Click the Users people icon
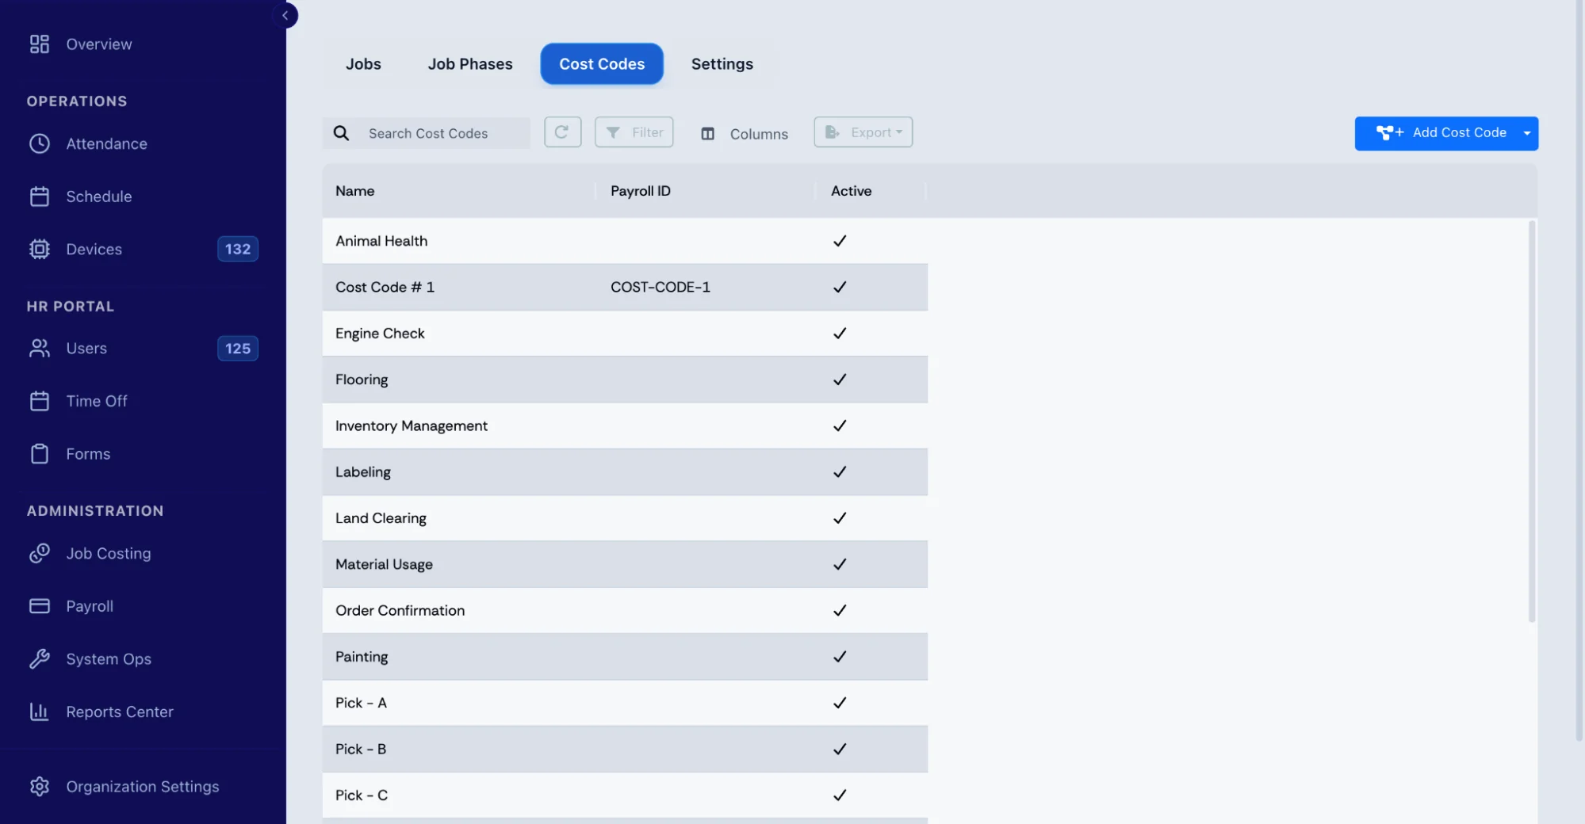Screen dimensions: 1585x824 [40, 348]
